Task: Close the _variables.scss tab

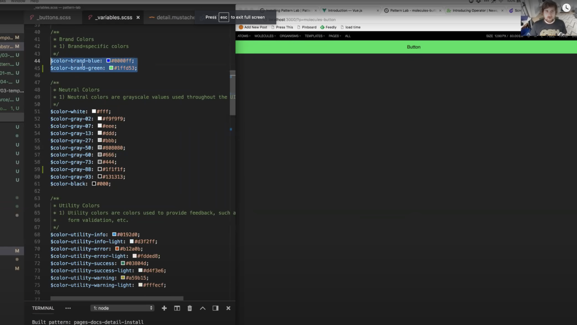Action: tap(138, 17)
